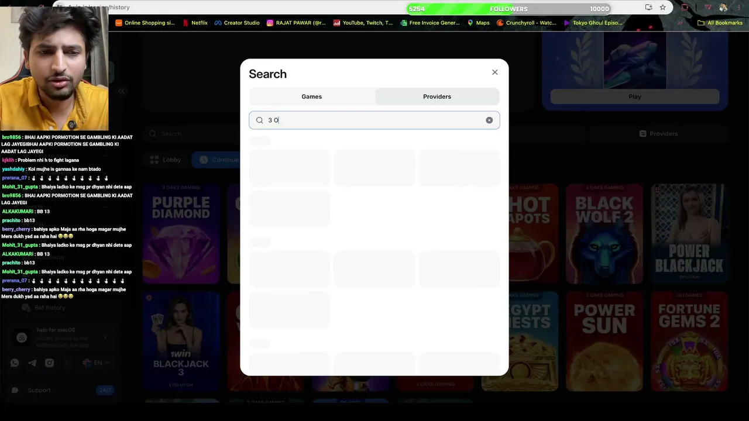This screenshot has height=421, width=749.
Task: Switch to the Providers tab
Action: coord(437,96)
